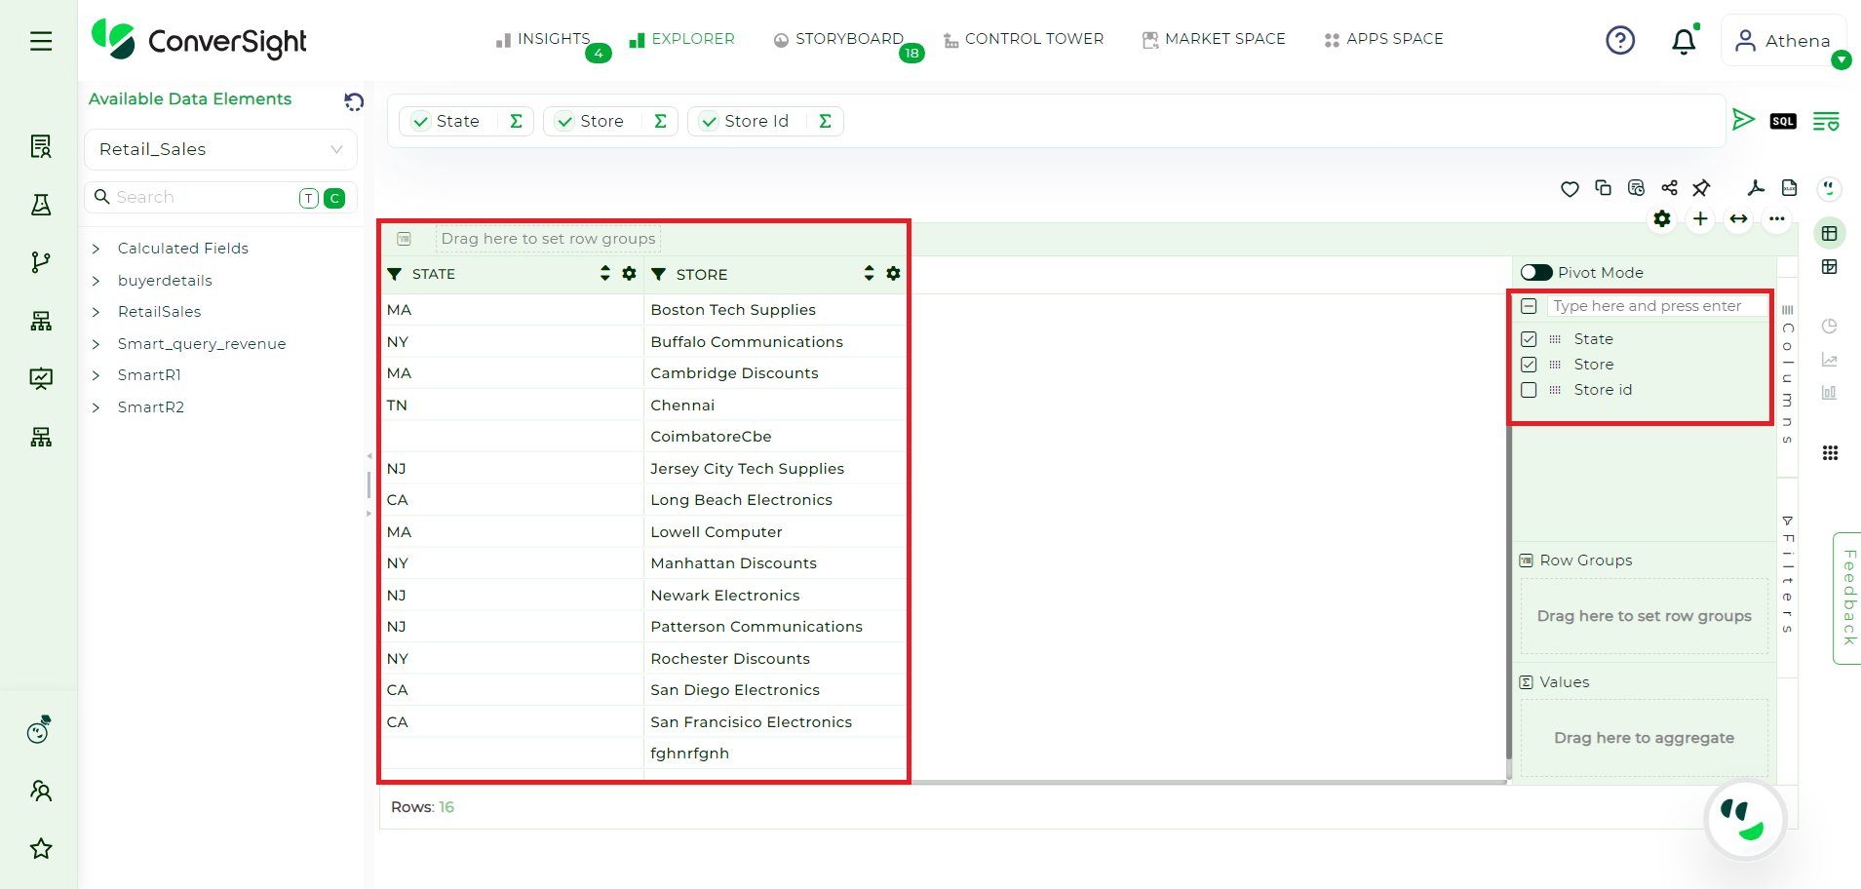This screenshot has height=889, width=1861.
Task: Open the Feedback side tab
Action: [x=1847, y=598]
